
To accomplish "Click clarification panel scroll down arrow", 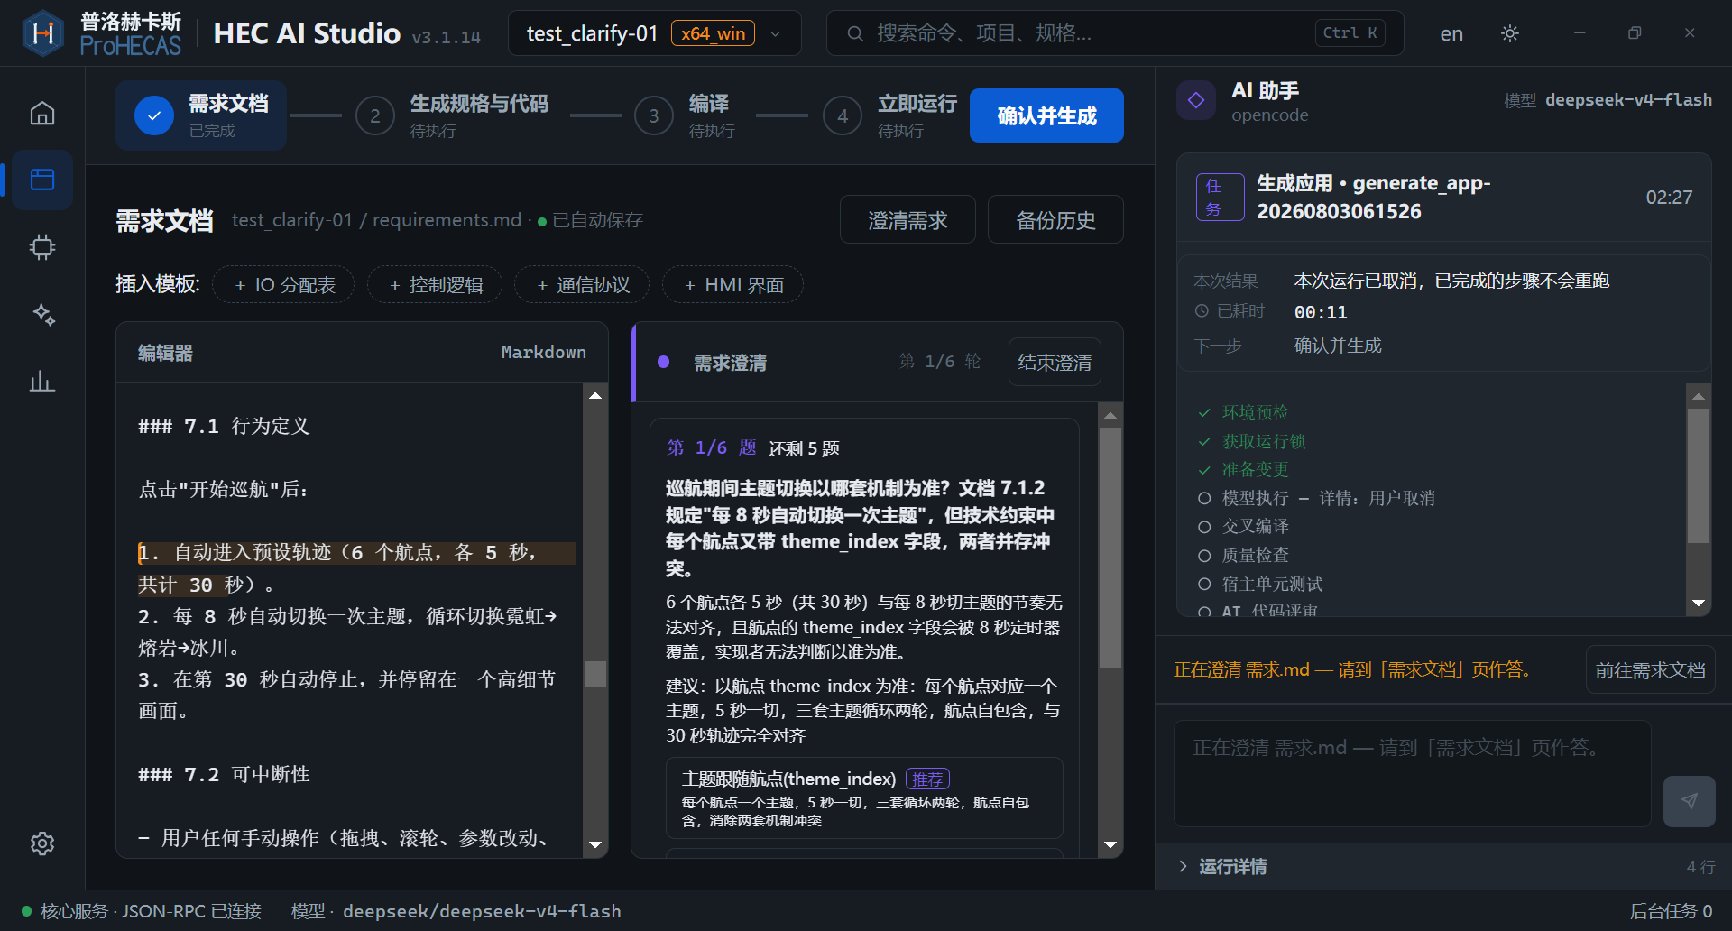I will click(x=1110, y=845).
